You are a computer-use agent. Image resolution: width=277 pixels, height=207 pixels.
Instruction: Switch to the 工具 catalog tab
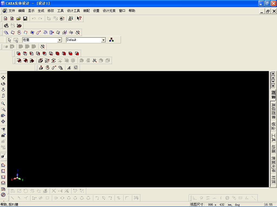(273, 137)
